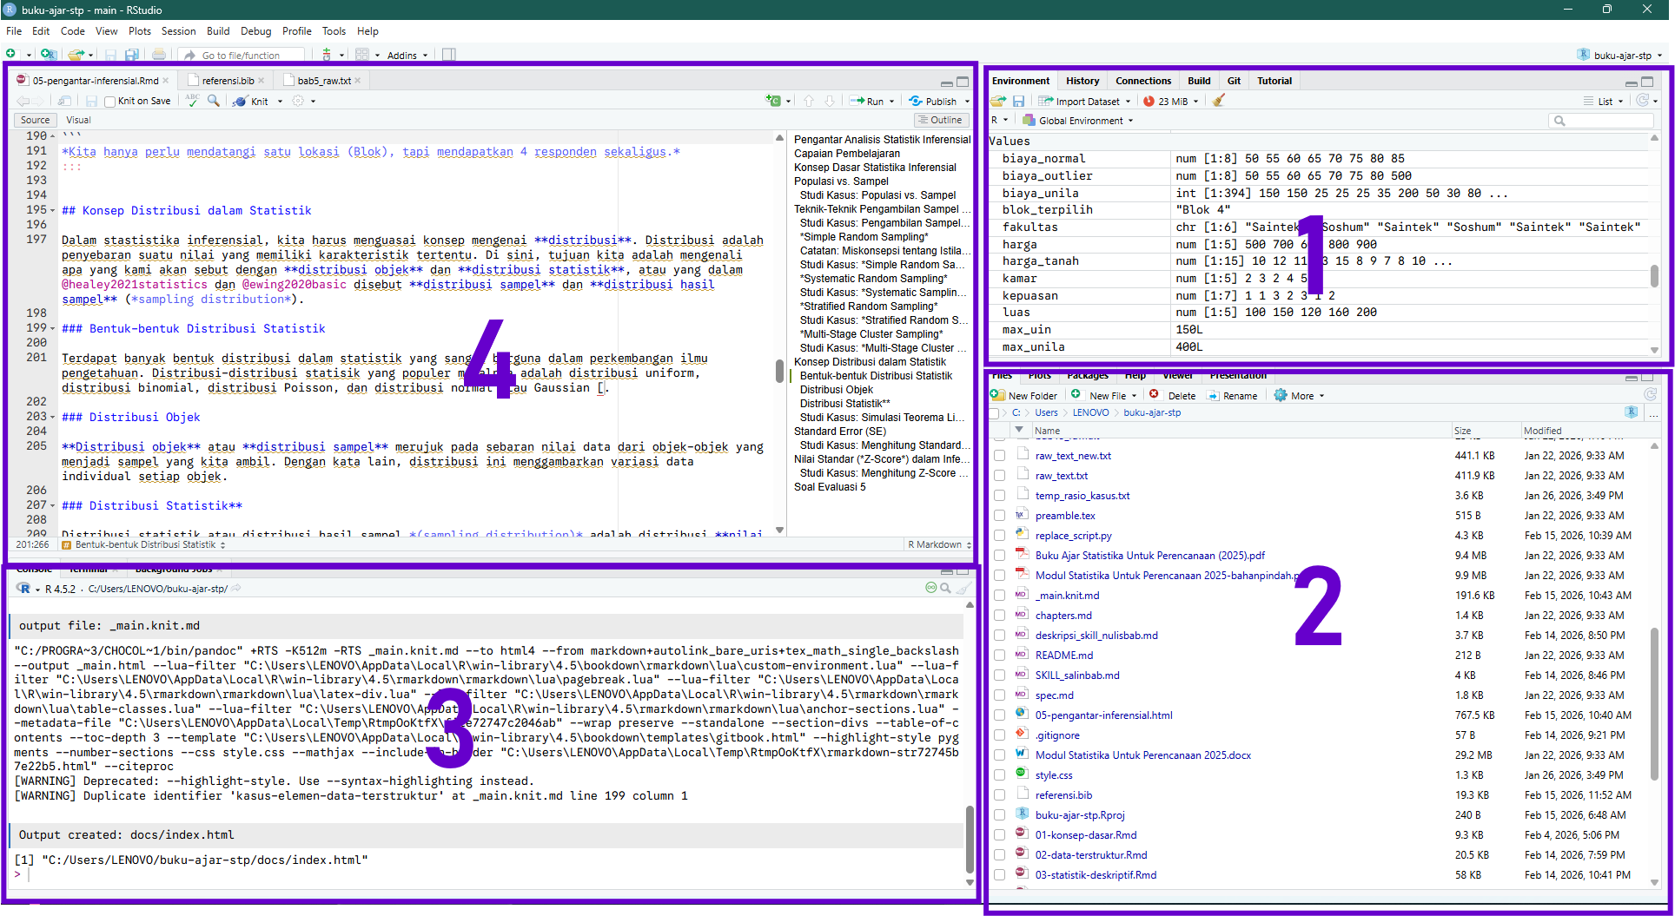Open the Import Dataset dropdown
The height and width of the screenshot is (916, 1675).
pyautogui.click(x=1087, y=102)
